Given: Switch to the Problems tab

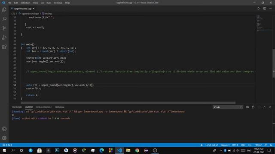Looking at the screenshot, I should (x=17, y=107).
